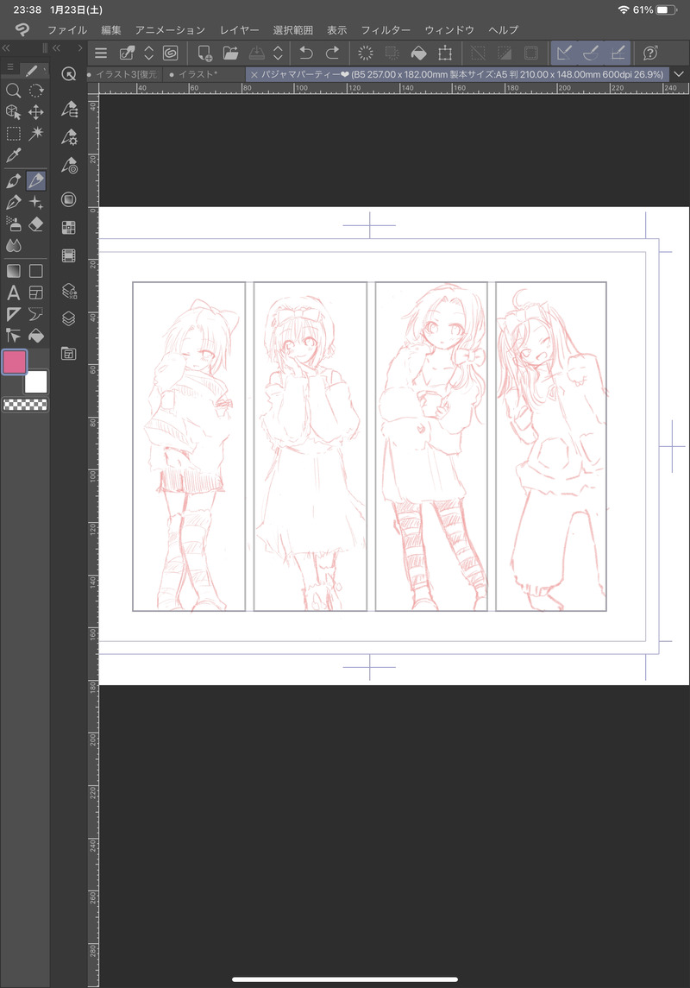
Task: Click the Clip Studio logo icon
Action: [x=22, y=29]
